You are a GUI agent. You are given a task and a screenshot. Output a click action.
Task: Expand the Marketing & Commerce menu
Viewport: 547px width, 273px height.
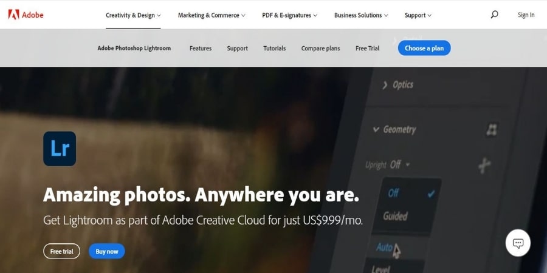tap(212, 15)
